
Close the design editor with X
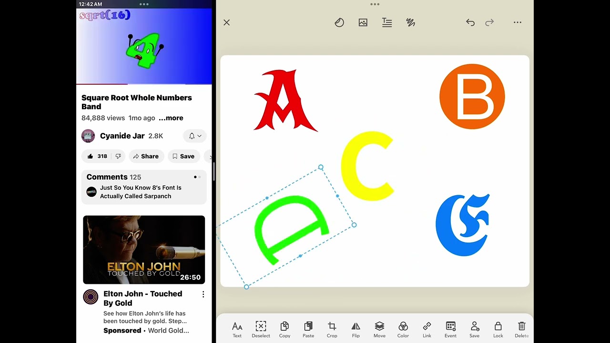[x=227, y=22]
